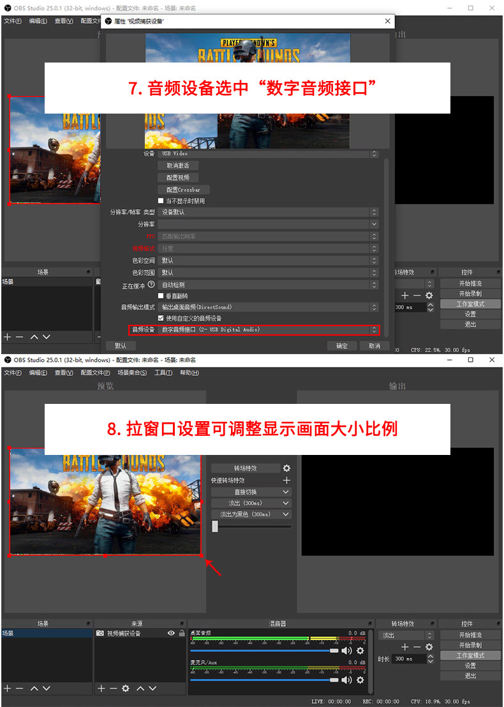
Task: Open 桌面音频 settings gear in mixer
Action: pyautogui.click(x=360, y=651)
